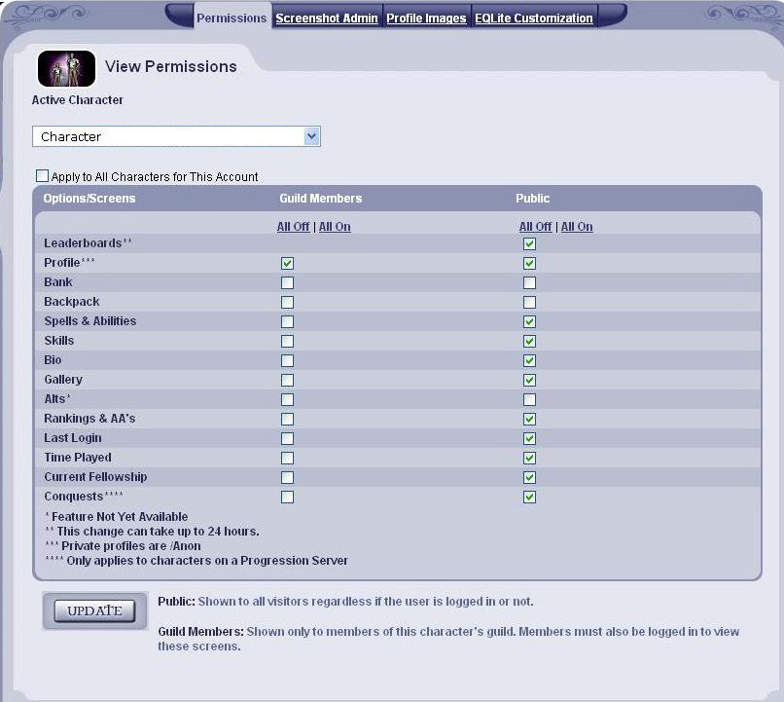Screen dimensions: 784x702
Task: Click the Progression Server footnote text
Action: tap(196, 561)
